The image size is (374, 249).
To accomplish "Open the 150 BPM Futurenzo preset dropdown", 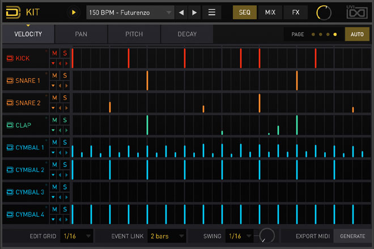I will click(130, 12).
